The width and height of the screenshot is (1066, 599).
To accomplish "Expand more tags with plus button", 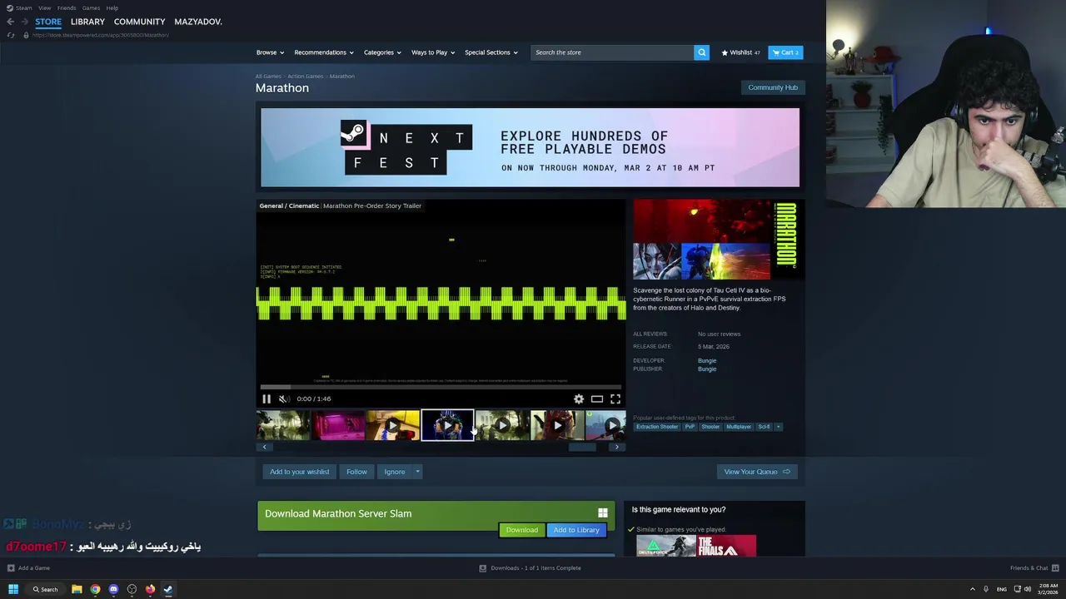I will click(x=779, y=427).
